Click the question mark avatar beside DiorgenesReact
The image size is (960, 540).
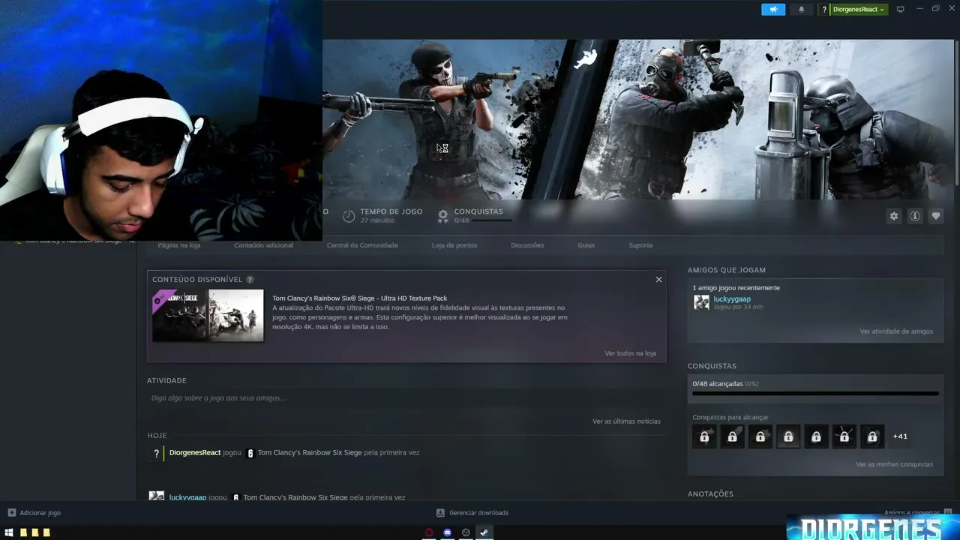tap(824, 10)
